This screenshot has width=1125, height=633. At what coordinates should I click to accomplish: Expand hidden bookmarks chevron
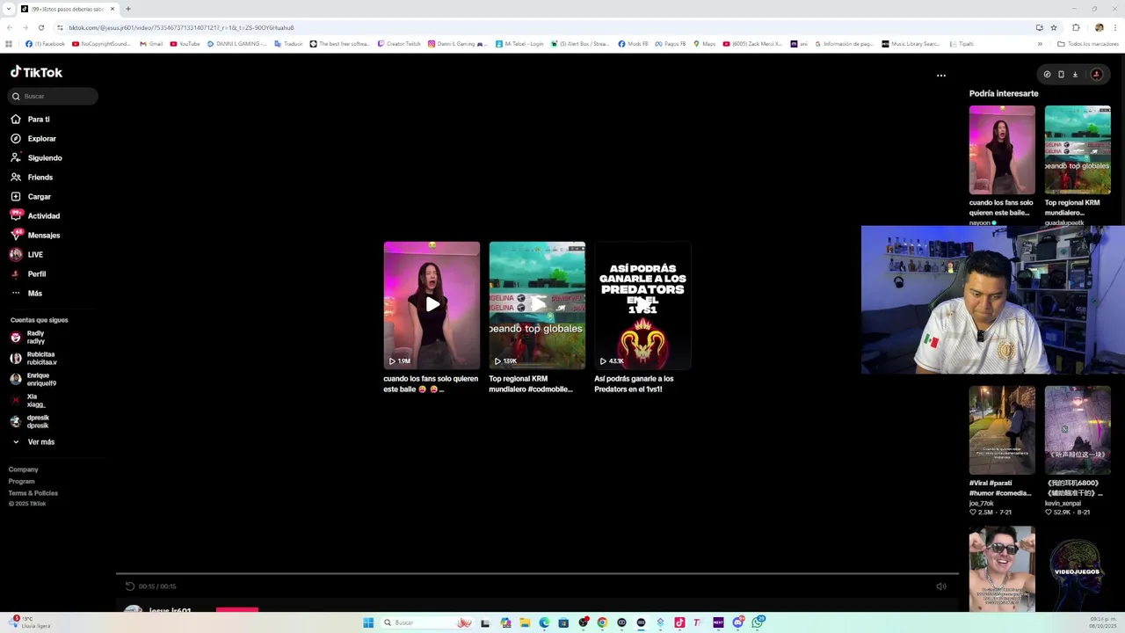click(x=1040, y=44)
